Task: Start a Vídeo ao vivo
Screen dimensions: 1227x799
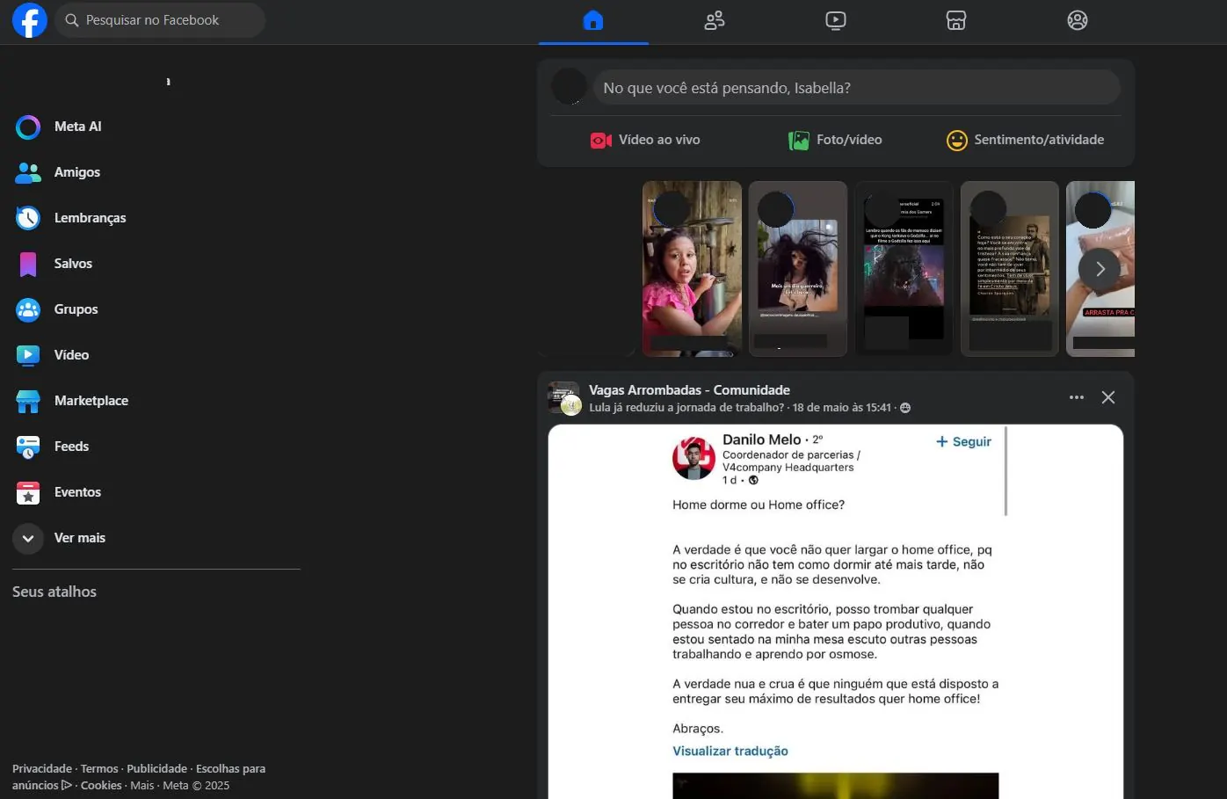Action: click(645, 139)
